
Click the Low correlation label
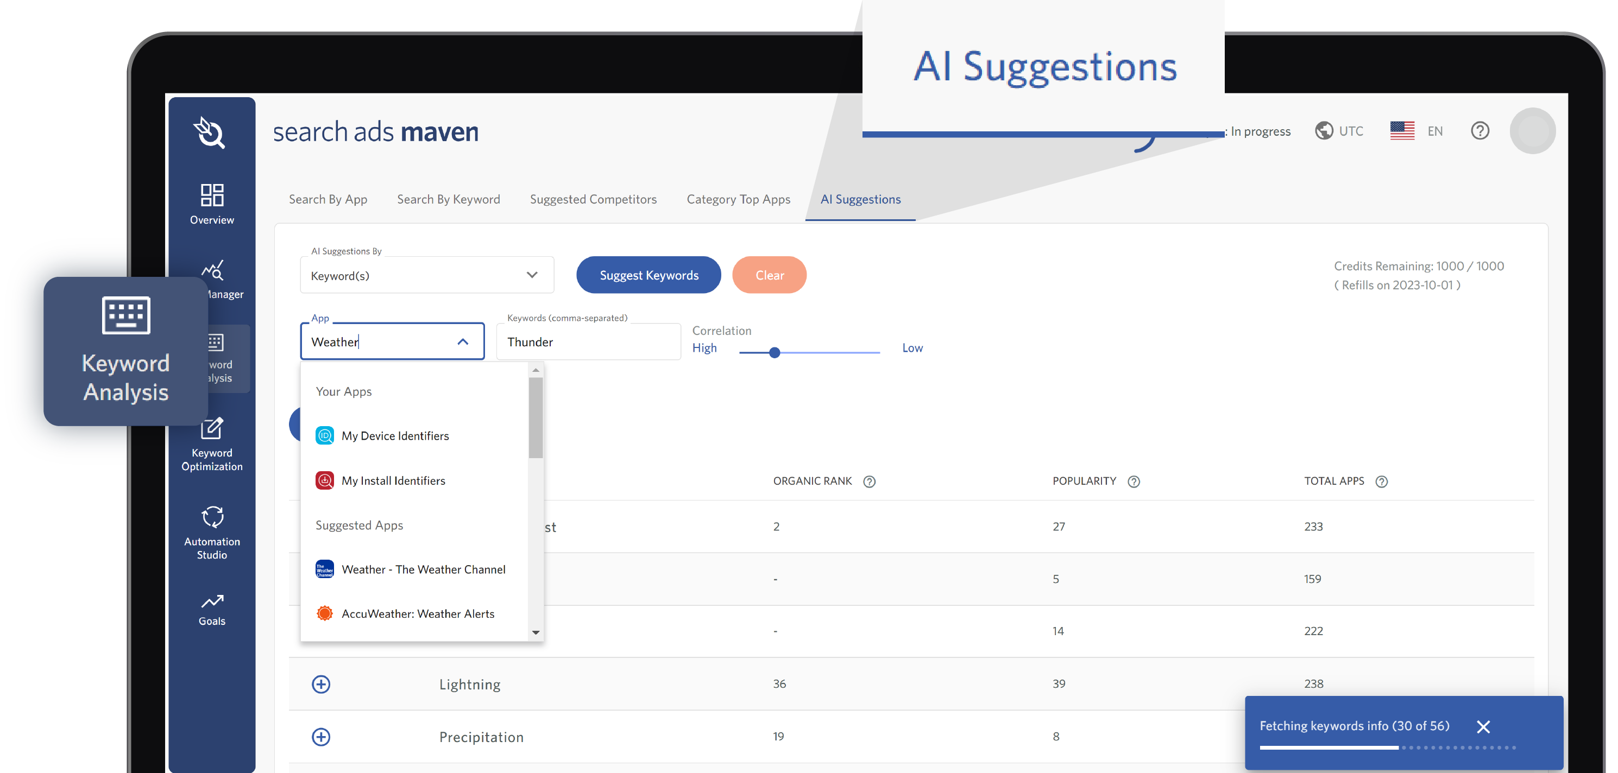pos(912,348)
